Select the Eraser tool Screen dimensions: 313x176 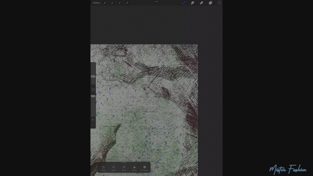pyautogui.click(x=201, y=3)
